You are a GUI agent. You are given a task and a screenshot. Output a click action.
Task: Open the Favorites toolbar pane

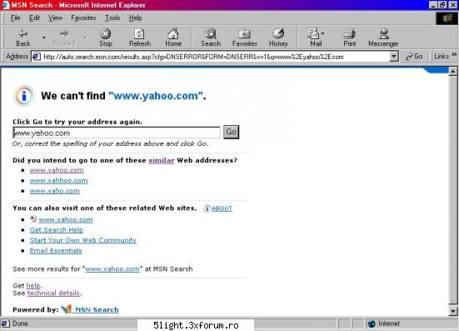(x=244, y=38)
